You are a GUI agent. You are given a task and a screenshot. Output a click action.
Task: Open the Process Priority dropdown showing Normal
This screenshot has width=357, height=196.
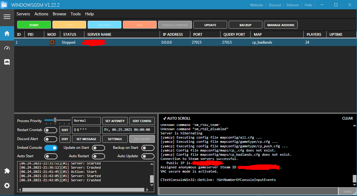[x=86, y=121]
